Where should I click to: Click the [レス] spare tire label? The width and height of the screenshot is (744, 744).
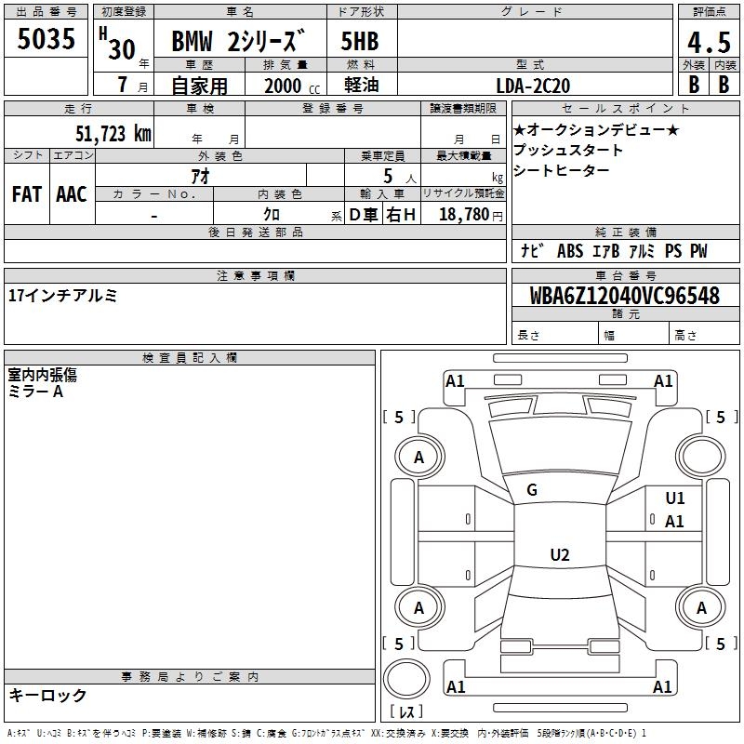point(406,711)
